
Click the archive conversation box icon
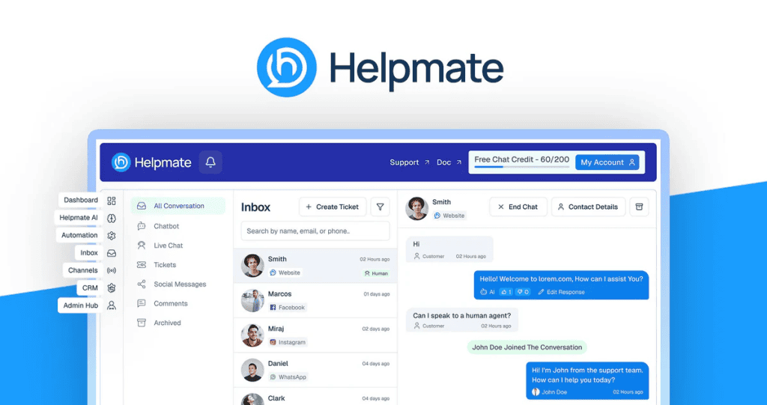pyautogui.click(x=639, y=207)
